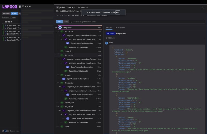Click LLM icon of OpenAI.parseChatCompletion 1.38s
Viewport: 207px width, 134px height.
click(x=68, y=43)
